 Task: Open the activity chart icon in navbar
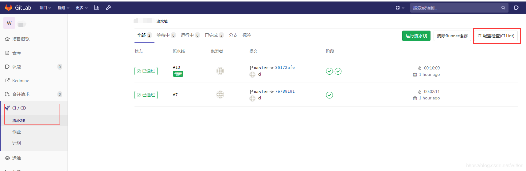[x=97, y=8]
